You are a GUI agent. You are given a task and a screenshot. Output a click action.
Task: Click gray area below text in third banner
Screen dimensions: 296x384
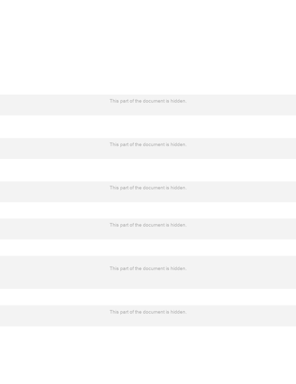click(x=148, y=196)
